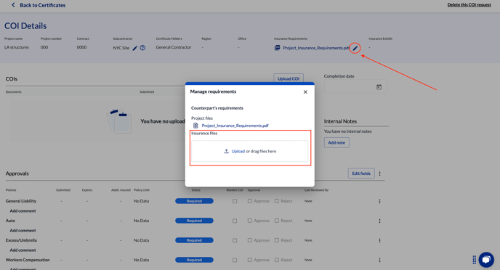Toggle Blanket COI checkbox for Auto
Image resolution: width=500 pixels, height=270 pixels.
235,221
